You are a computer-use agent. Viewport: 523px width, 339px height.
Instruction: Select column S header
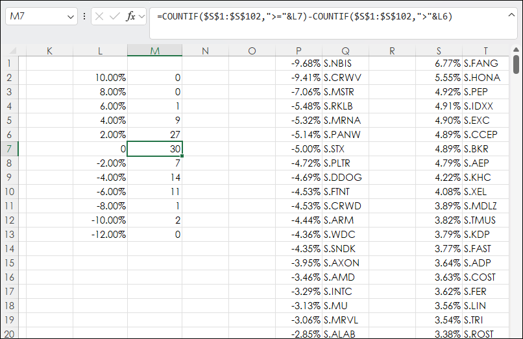tap(439, 51)
